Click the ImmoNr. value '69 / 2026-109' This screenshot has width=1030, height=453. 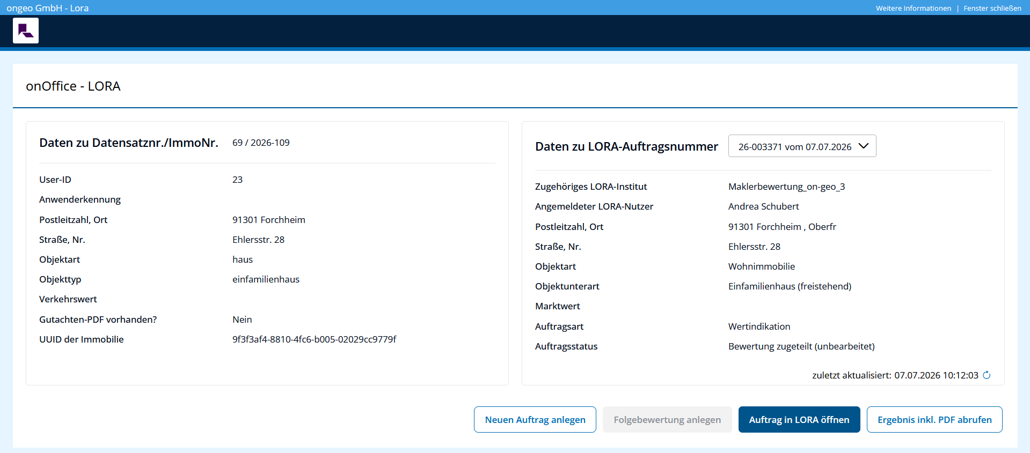pos(261,143)
